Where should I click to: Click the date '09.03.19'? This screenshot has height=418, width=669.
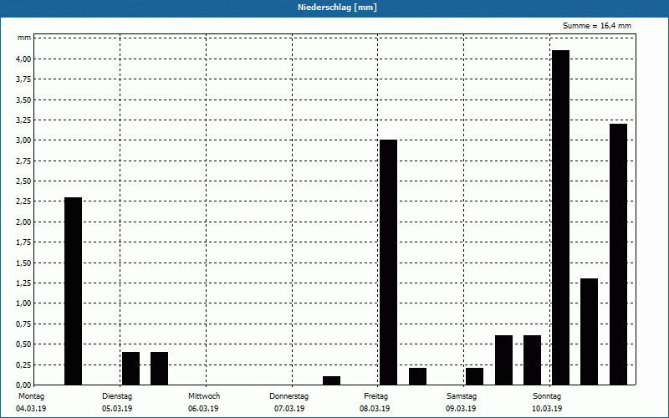tap(461, 409)
